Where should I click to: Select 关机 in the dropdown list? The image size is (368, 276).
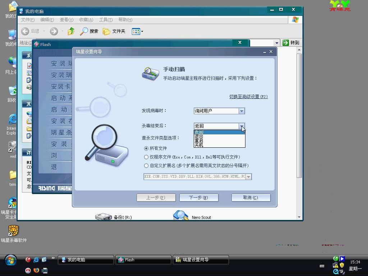(x=220, y=145)
